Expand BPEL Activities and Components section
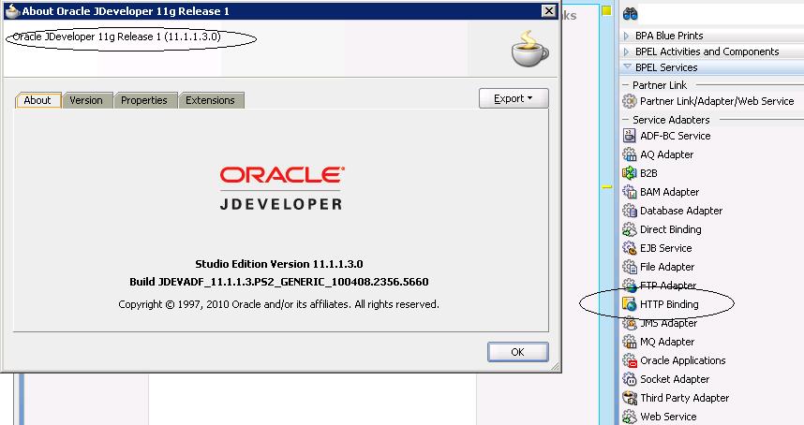Image resolution: width=804 pixels, height=425 pixels. point(626,51)
